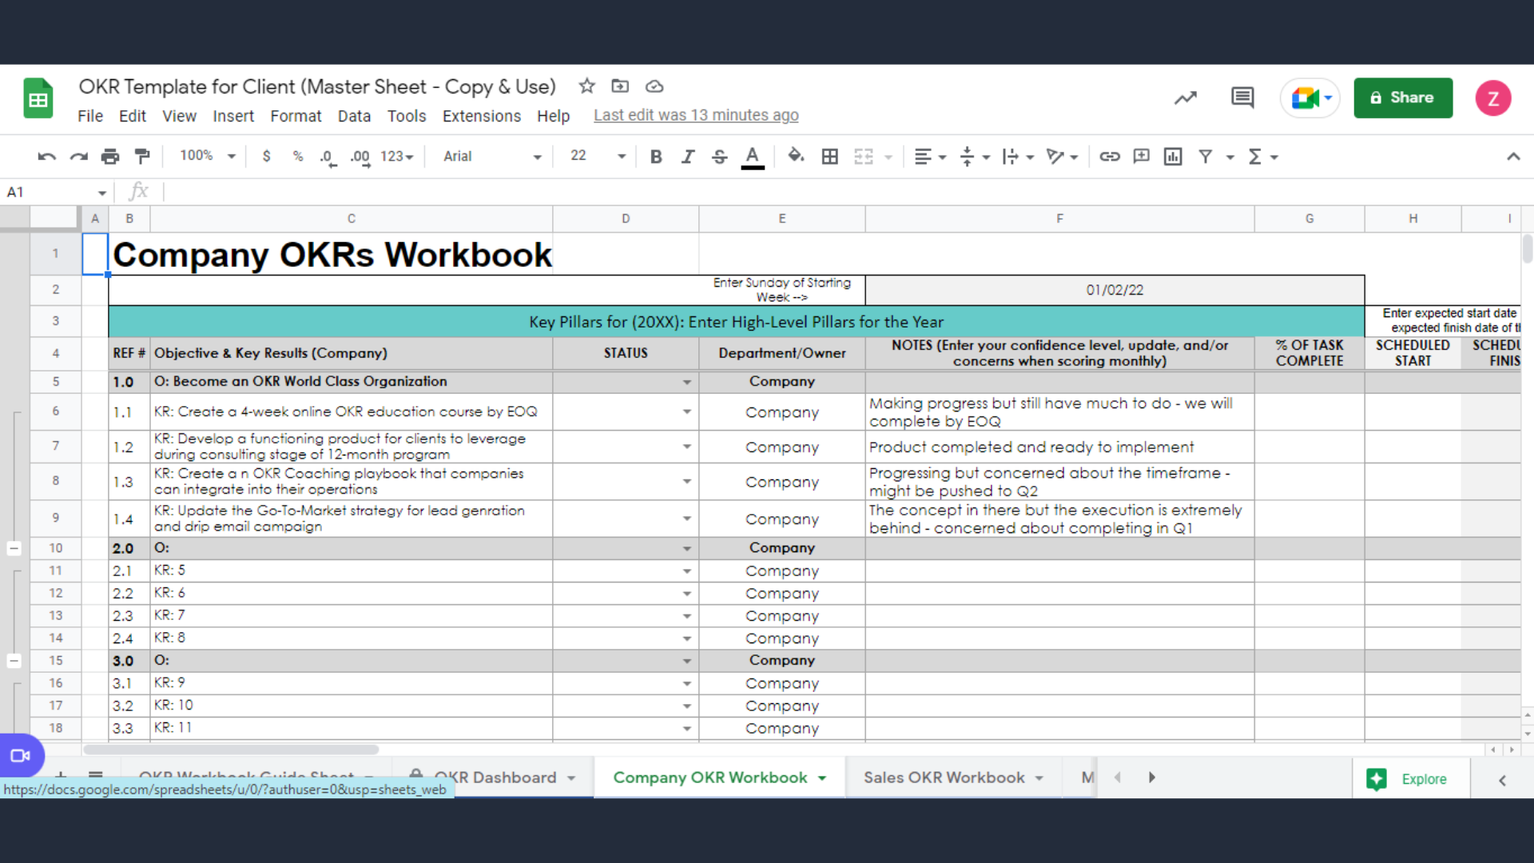Open the text rotation dropdown
Image resolution: width=1534 pixels, height=863 pixels.
pos(1063,157)
